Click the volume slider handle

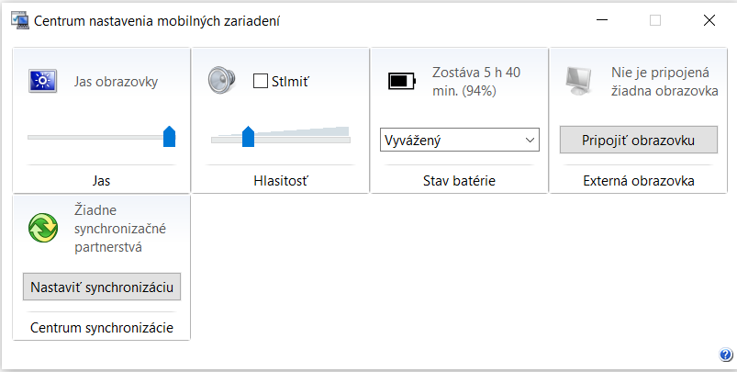(248, 137)
